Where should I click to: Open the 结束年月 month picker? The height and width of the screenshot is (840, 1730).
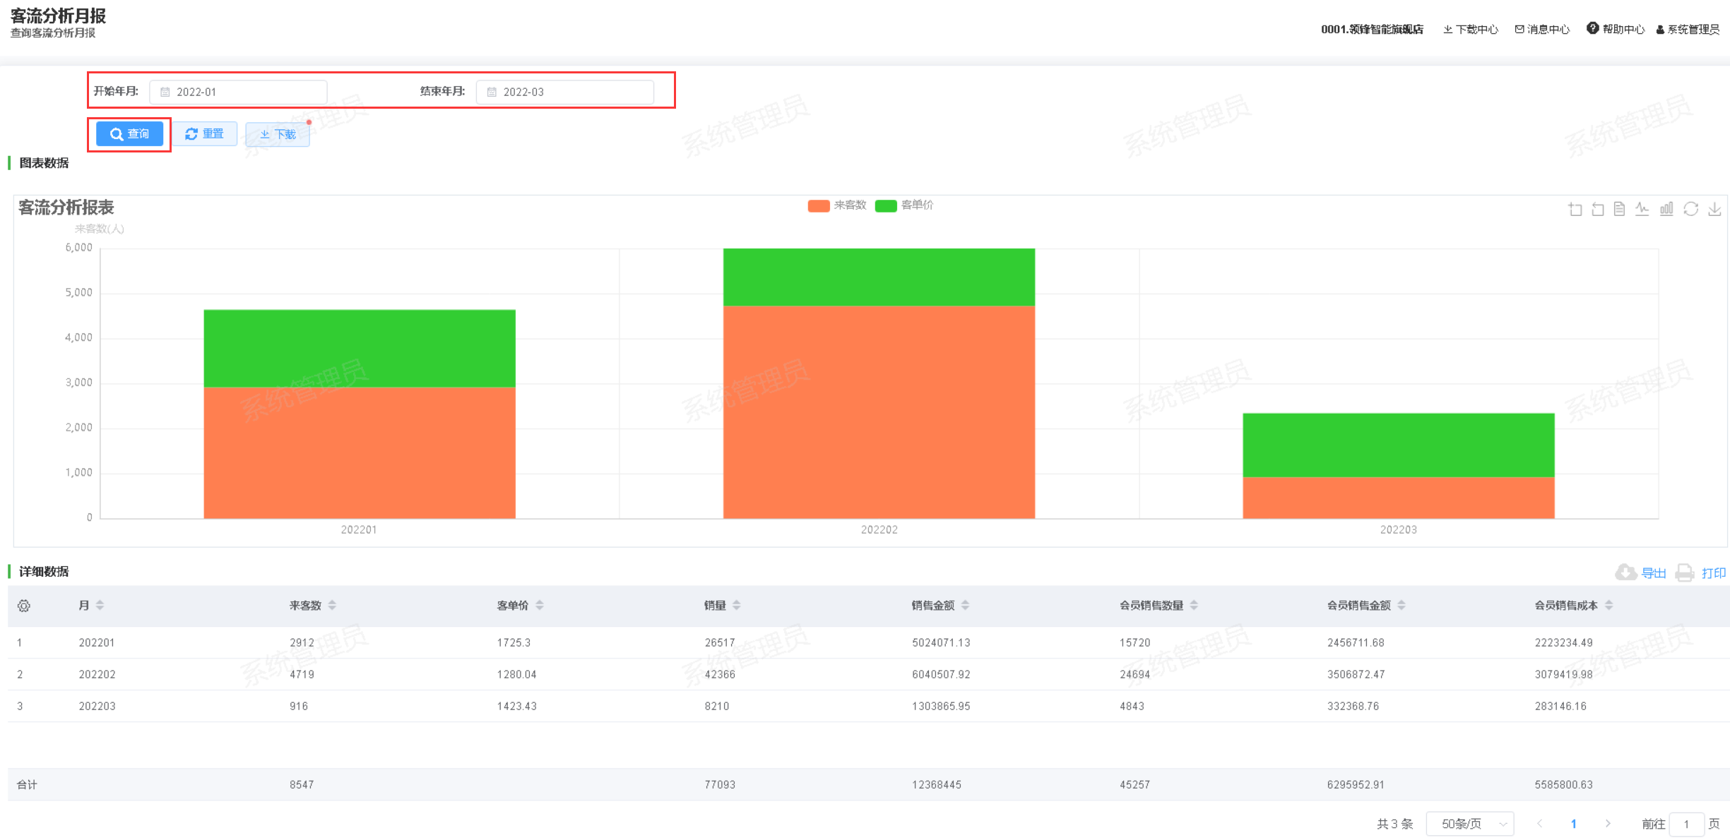pos(564,92)
